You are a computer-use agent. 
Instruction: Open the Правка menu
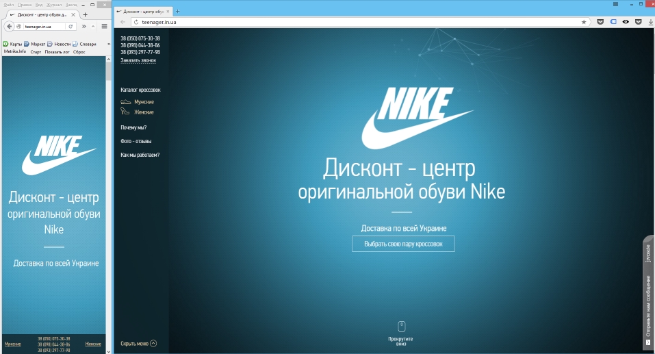[x=25, y=5]
